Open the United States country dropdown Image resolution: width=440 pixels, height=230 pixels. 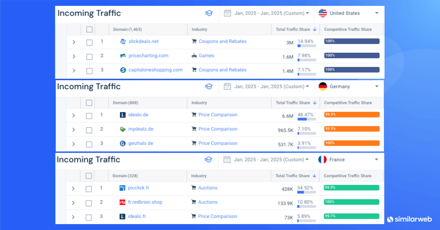[348, 13]
